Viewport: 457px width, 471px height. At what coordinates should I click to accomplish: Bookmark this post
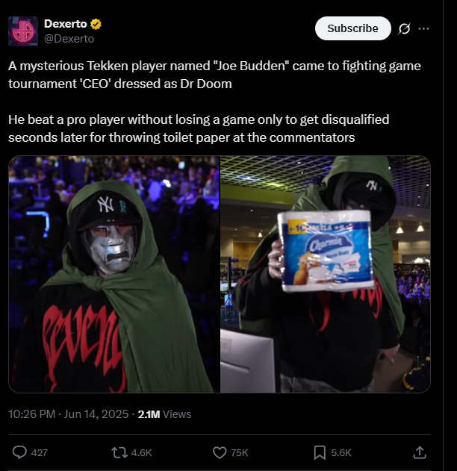320,452
